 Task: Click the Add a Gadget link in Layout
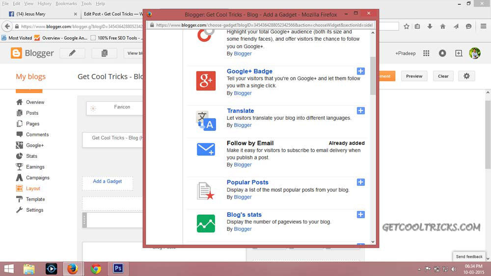pos(108,181)
